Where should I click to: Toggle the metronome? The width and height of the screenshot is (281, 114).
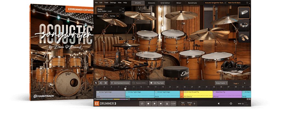(167, 103)
